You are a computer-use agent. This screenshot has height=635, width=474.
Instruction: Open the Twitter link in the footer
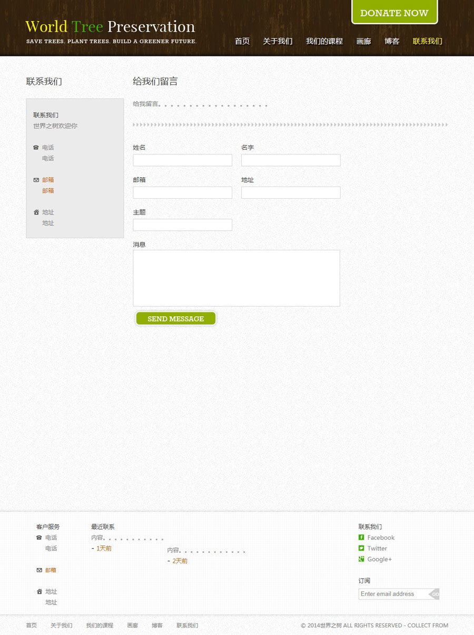pos(377,549)
